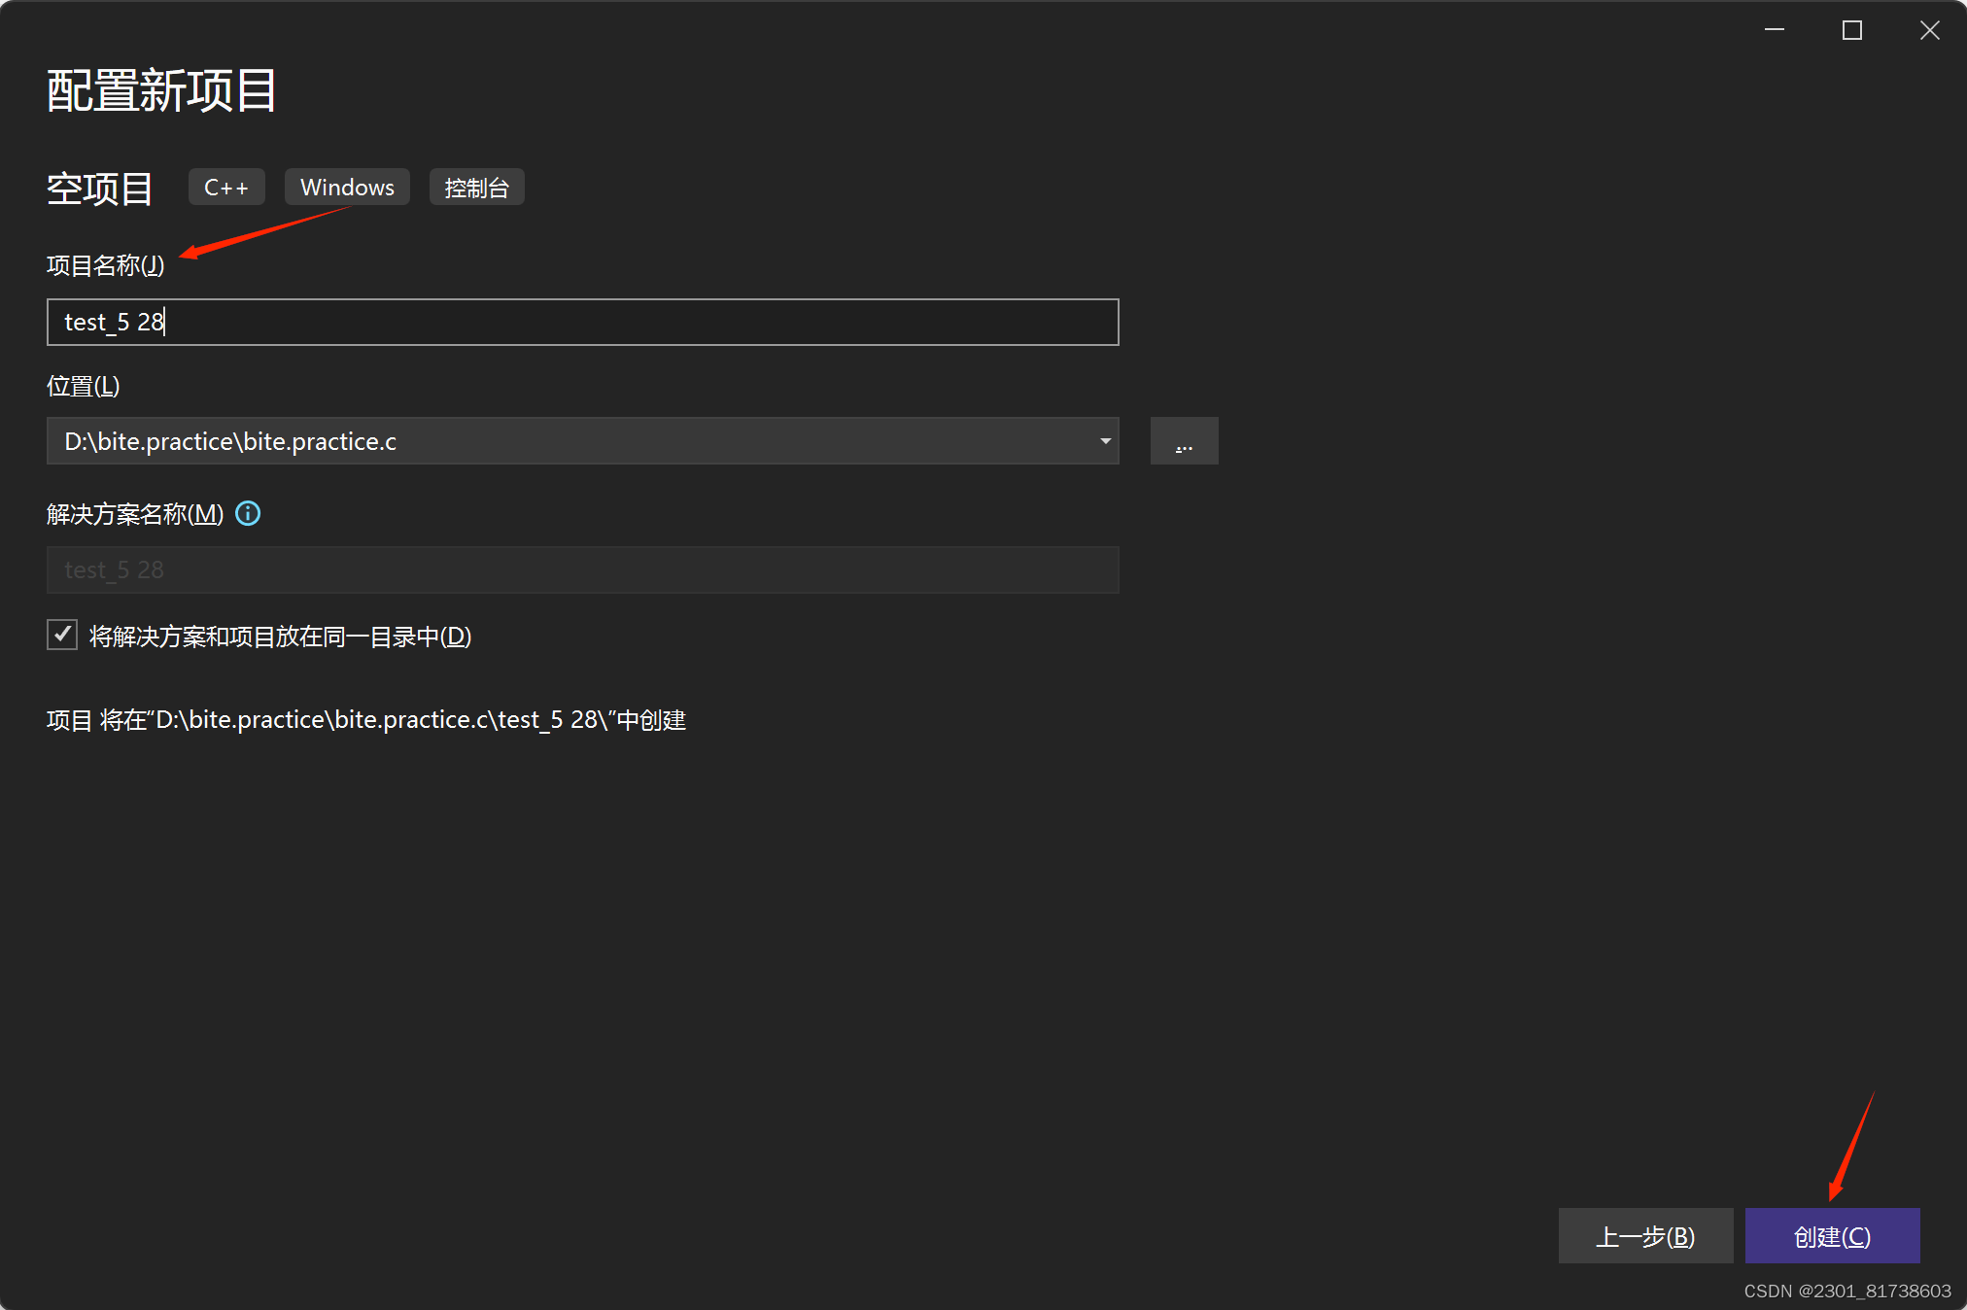Click the 解决方案名称(M) label
The image size is (1967, 1310).
pyautogui.click(x=135, y=514)
